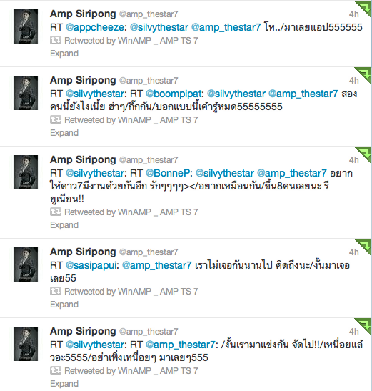Open the @appcheeze profile link

(x=95, y=27)
